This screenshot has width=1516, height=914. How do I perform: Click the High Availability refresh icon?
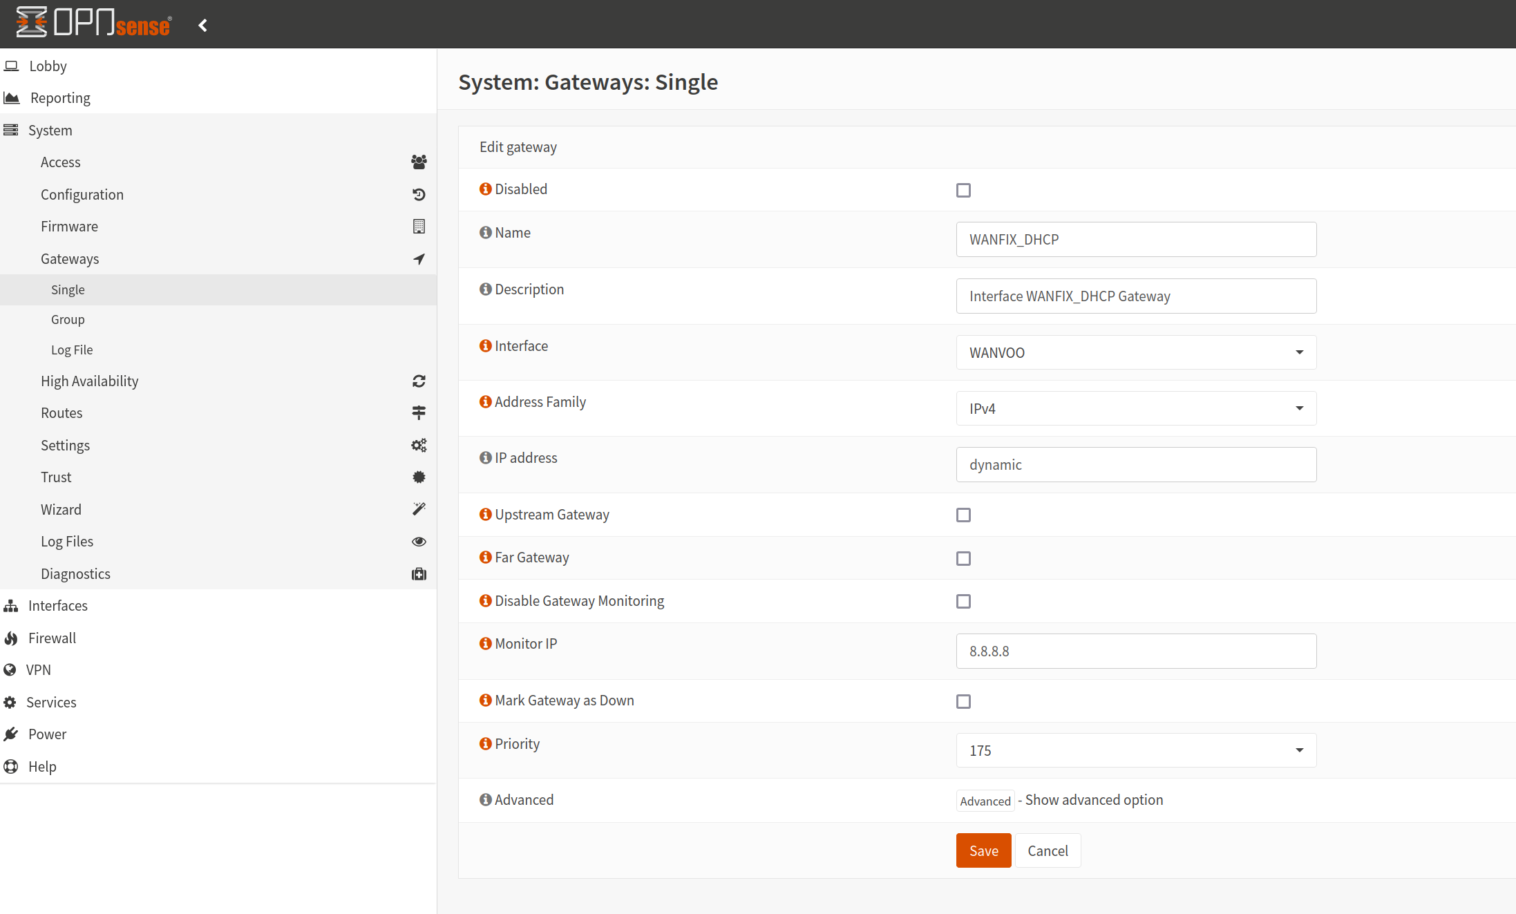coord(419,381)
